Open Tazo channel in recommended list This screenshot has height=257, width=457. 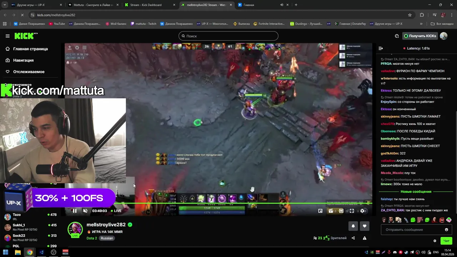click(30, 217)
